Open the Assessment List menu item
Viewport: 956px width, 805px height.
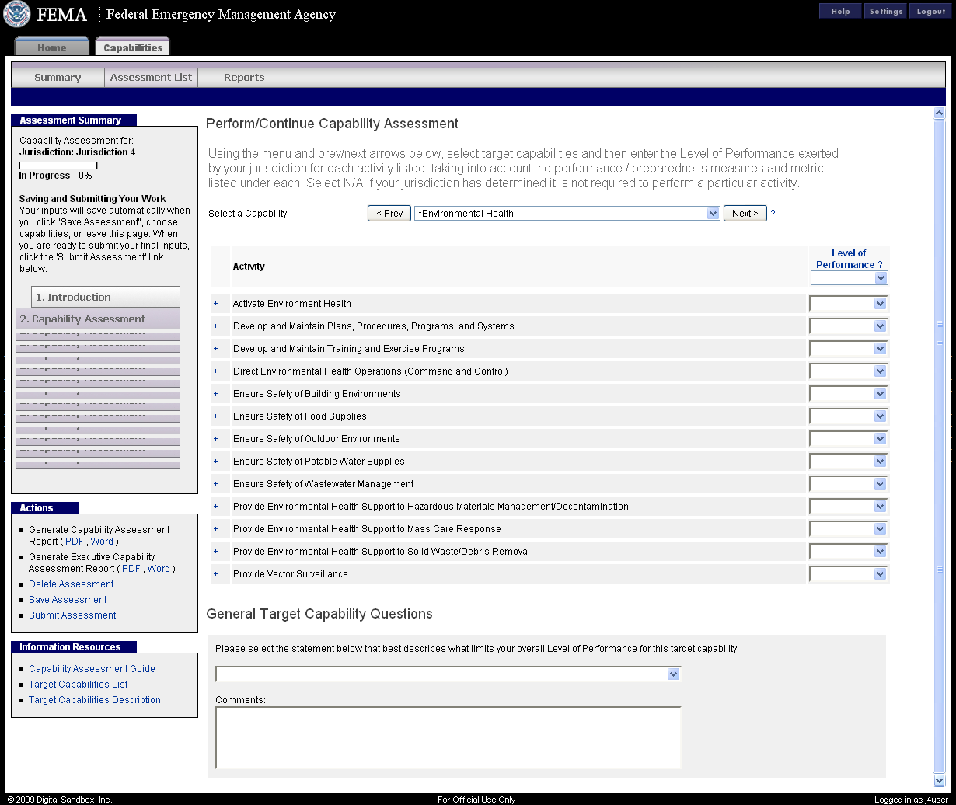tap(151, 78)
